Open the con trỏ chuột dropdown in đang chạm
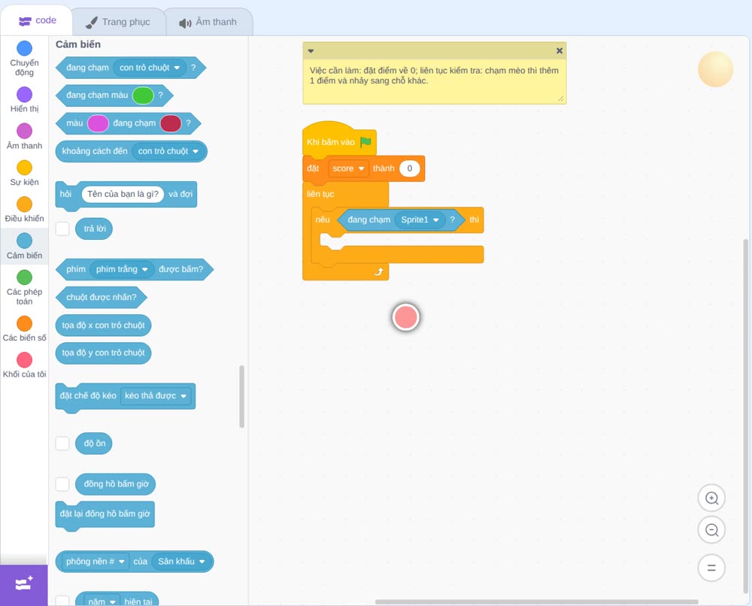The image size is (752, 606). click(150, 68)
